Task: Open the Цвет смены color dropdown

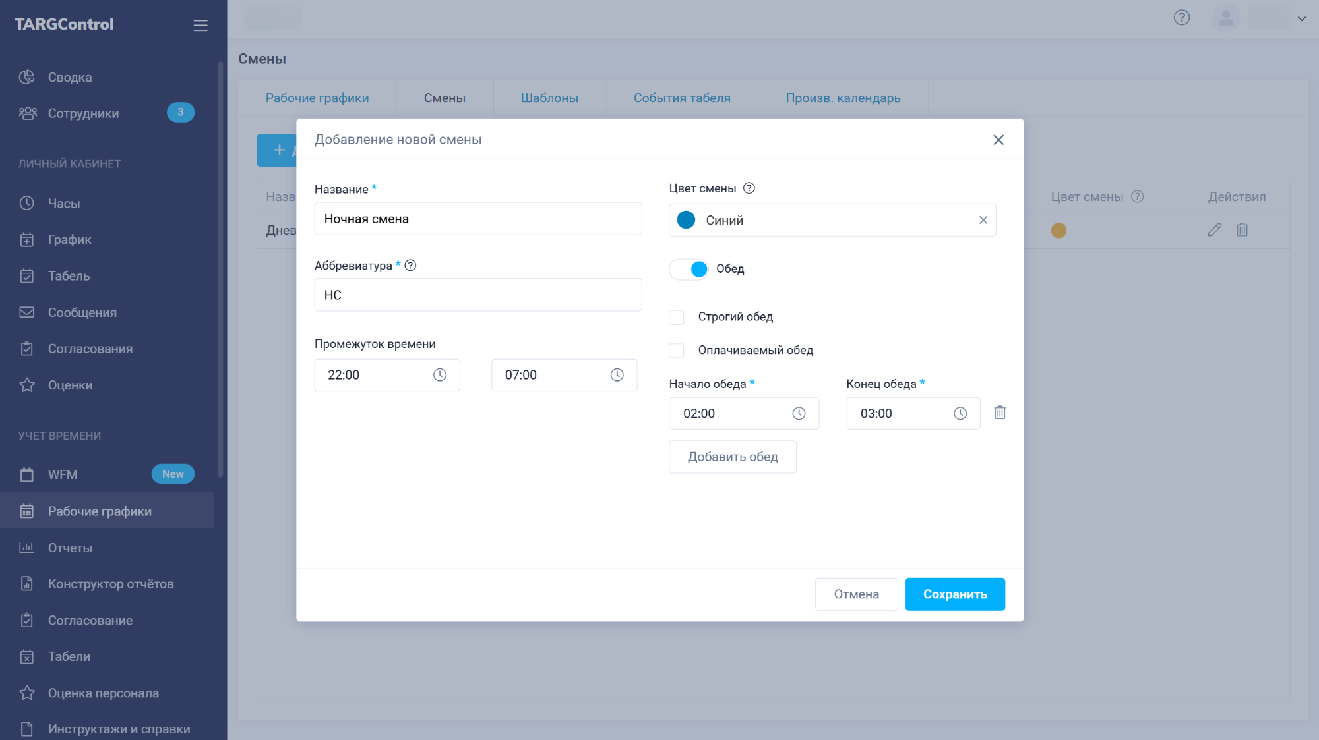Action: pos(831,220)
